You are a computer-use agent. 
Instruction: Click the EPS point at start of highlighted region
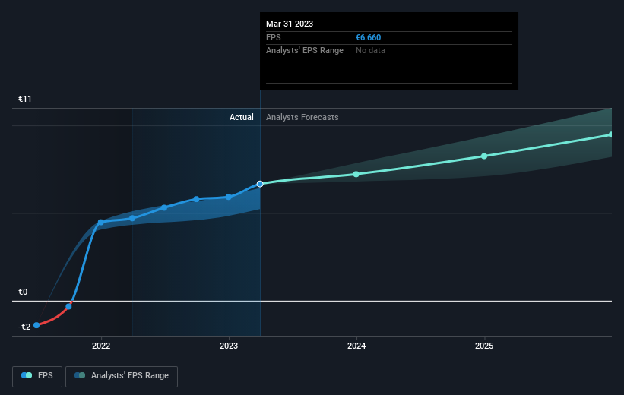pyautogui.click(x=132, y=218)
